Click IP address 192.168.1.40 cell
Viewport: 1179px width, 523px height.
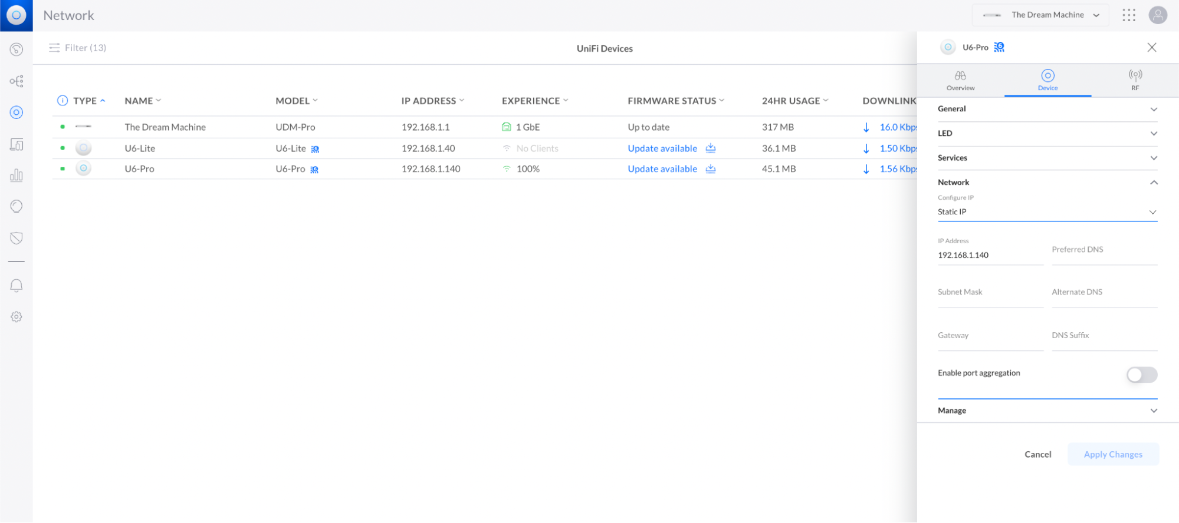428,148
